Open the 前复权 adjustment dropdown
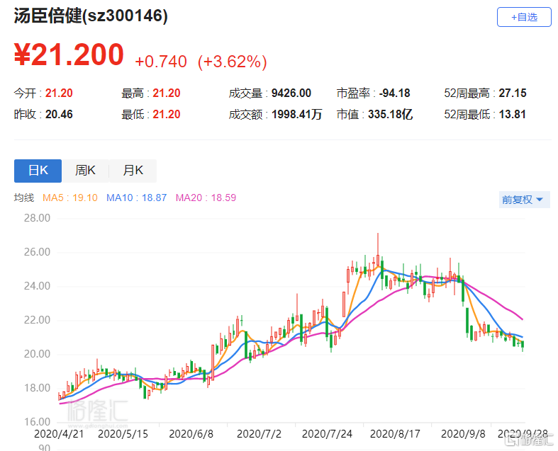 pyautogui.click(x=524, y=200)
